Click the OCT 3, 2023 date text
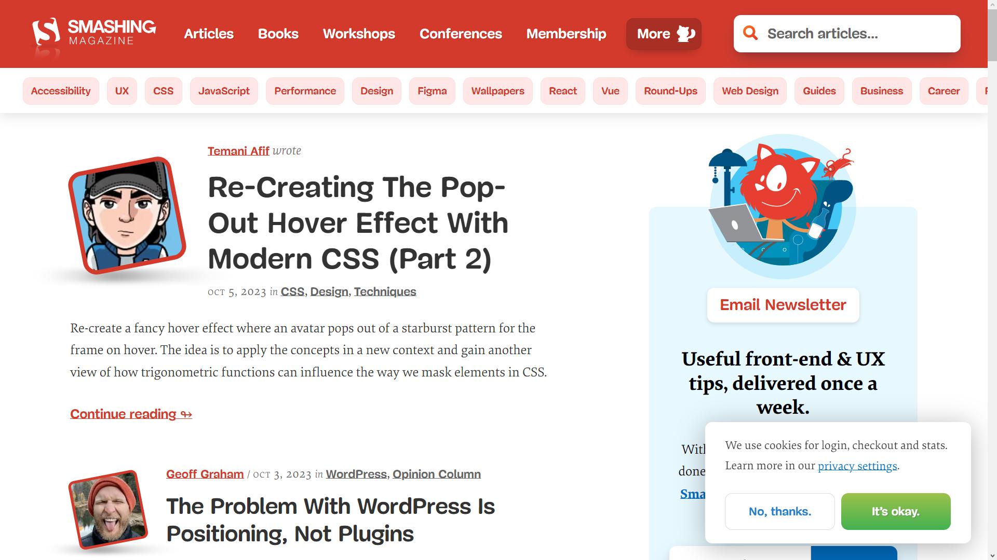The height and width of the screenshot is (560, 997). [x=282, y=474]
